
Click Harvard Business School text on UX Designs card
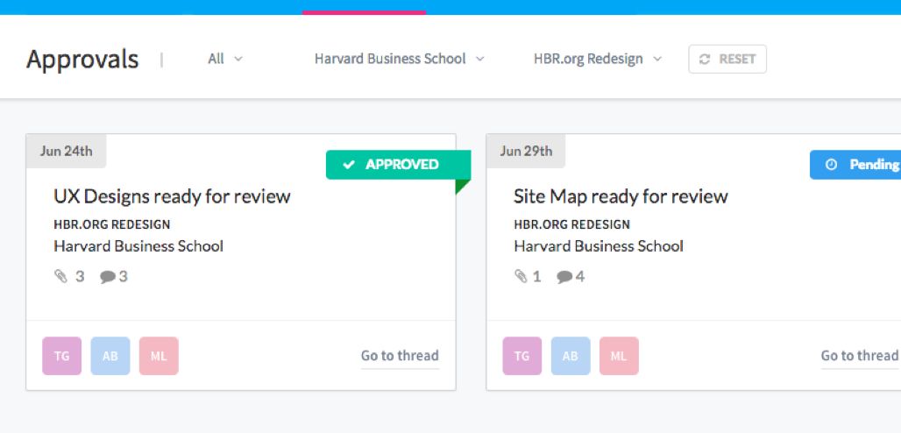(x=138, y=246)
